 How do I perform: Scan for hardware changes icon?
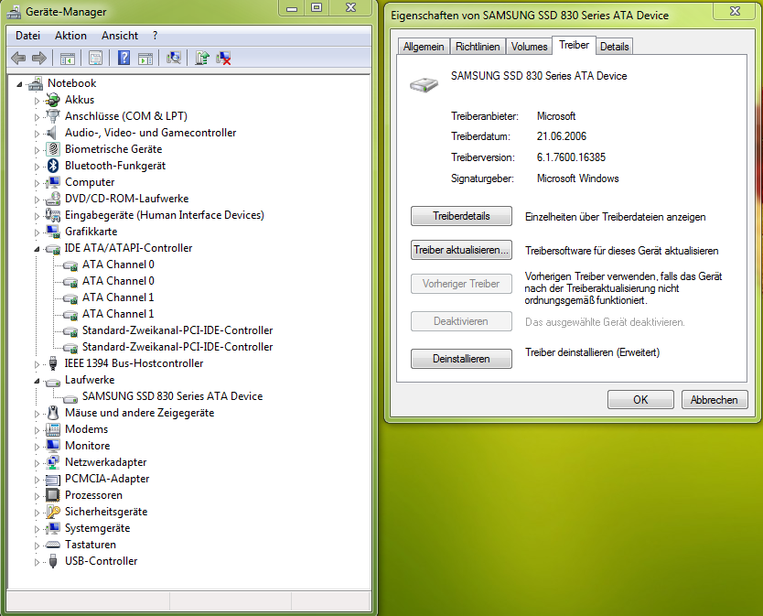[x=174, y=58]
